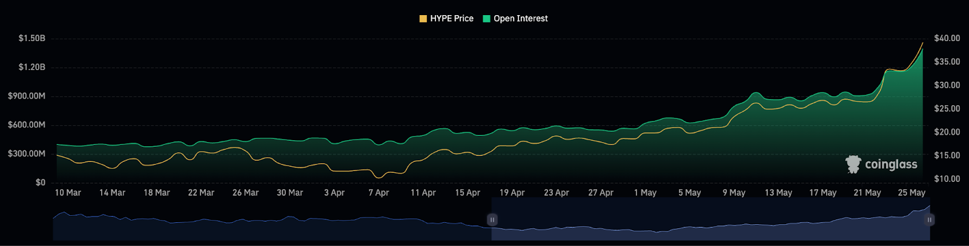The height and width of the screenshot is (246, 969).
Task: Click the $35.00 price axis label
Action: click(x=947, y=62)
